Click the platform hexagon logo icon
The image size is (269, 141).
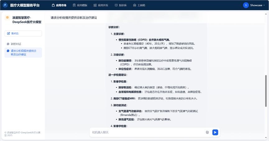(5, 5)
